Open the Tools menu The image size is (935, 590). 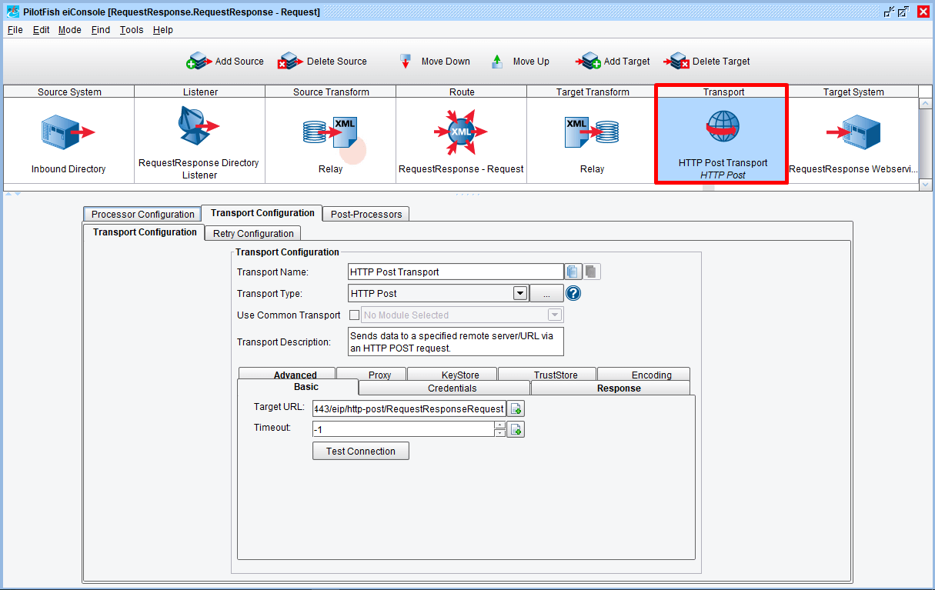132,30
